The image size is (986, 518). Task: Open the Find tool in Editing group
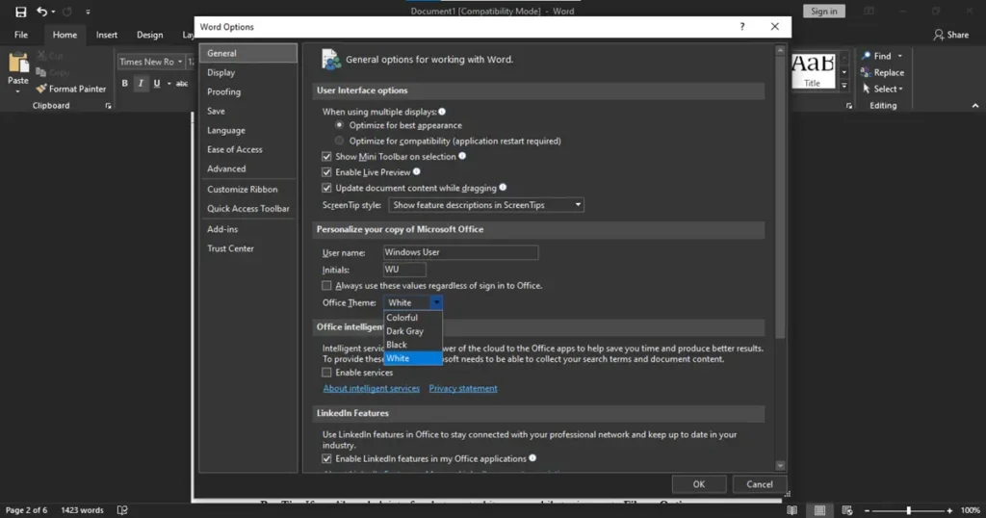[x=882, y=56]
